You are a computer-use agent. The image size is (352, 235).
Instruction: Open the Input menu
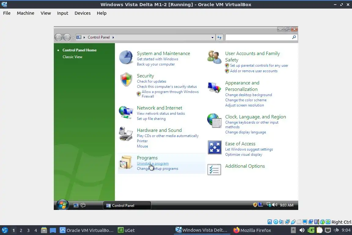pyautogui.click(x=63, y=13)
